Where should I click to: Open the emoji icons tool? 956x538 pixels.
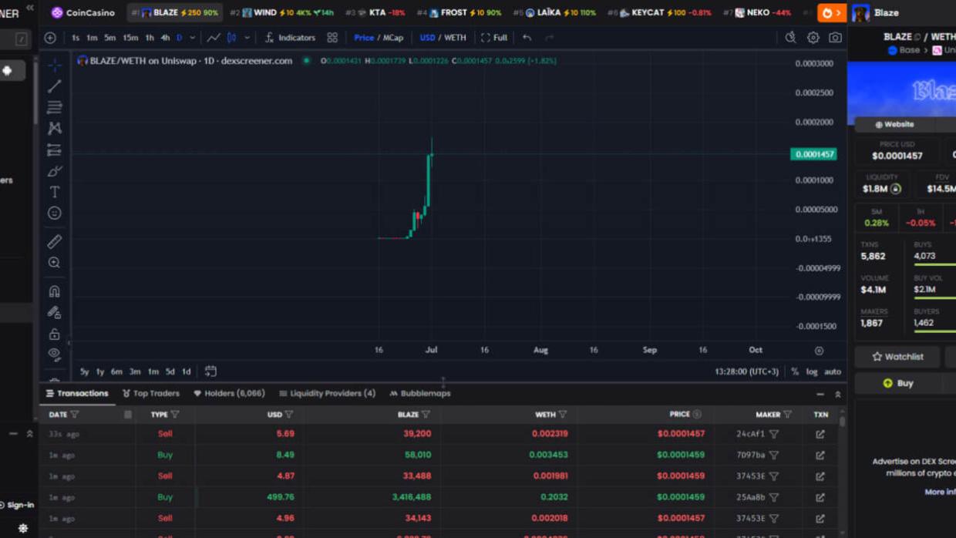click(54, 213)
